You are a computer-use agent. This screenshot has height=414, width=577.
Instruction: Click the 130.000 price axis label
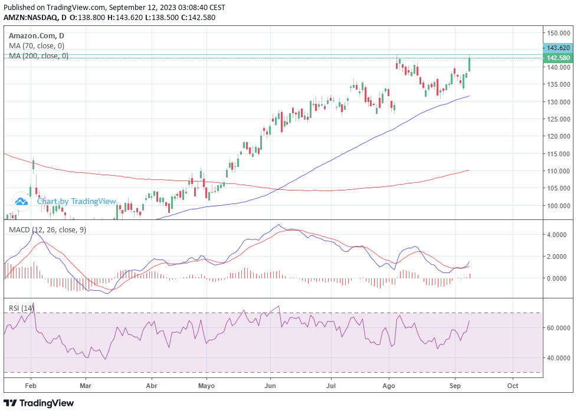(559, 102)
